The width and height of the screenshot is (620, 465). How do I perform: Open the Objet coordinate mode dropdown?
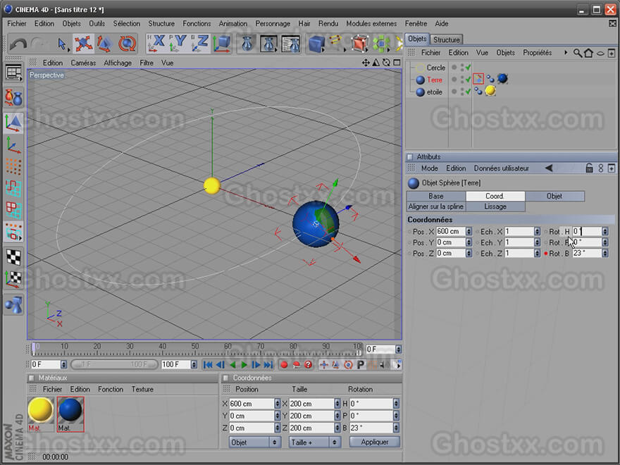pyautogui.click(x=254, y=442)
